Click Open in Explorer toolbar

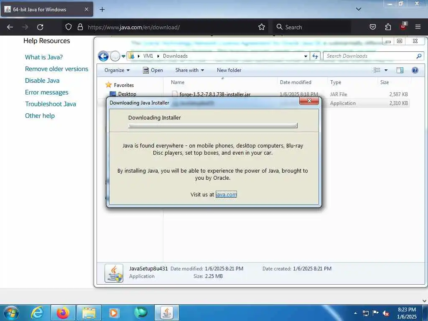click(153, 70)
